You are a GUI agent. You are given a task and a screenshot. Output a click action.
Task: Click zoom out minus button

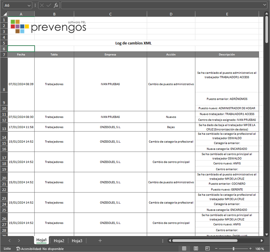click(x=217, y=248)
